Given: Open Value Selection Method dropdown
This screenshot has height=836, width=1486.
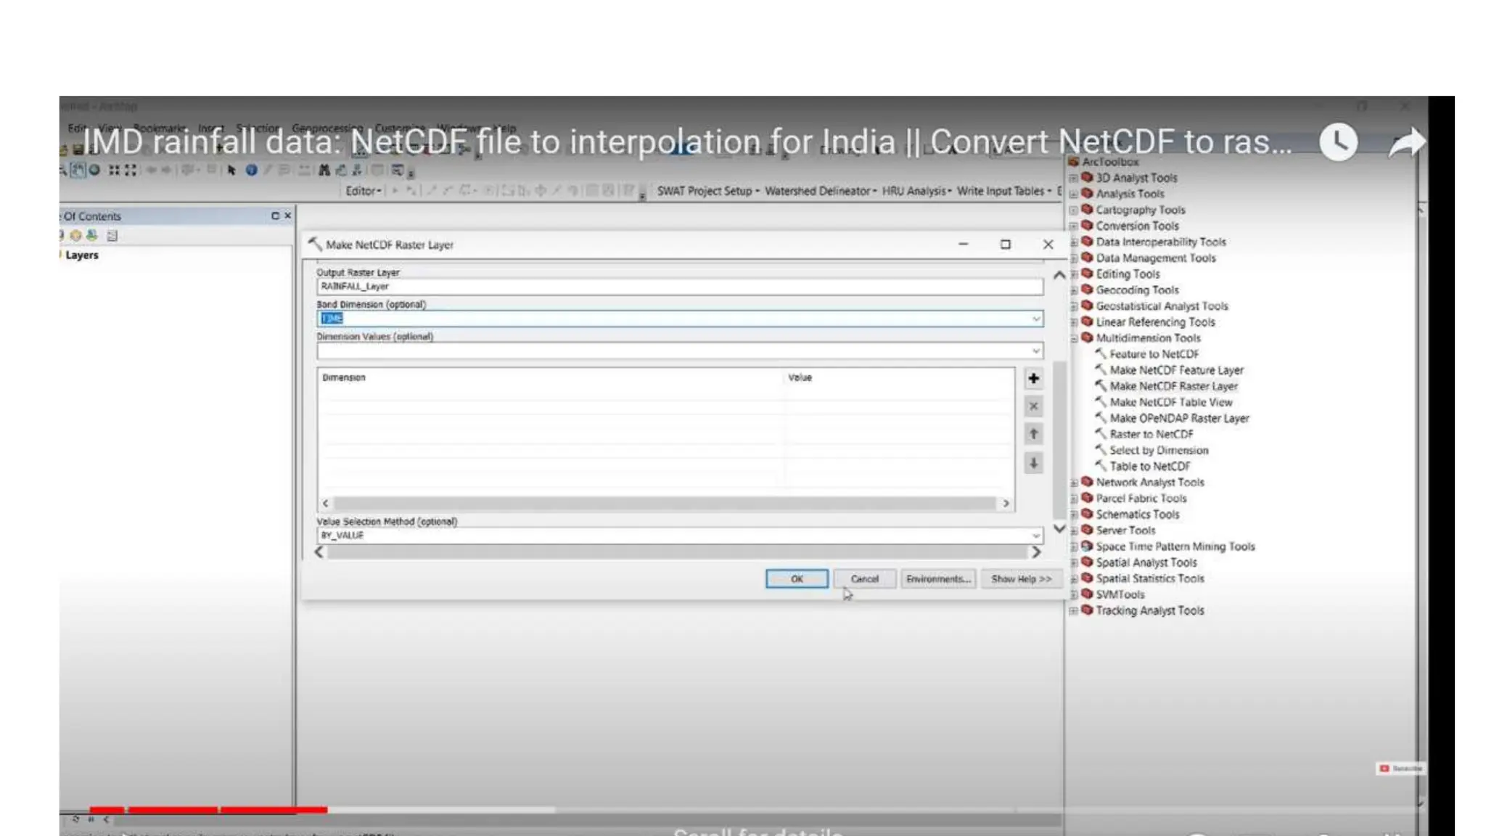Looking at the screenshot, I should click(x=1035, y=536).
